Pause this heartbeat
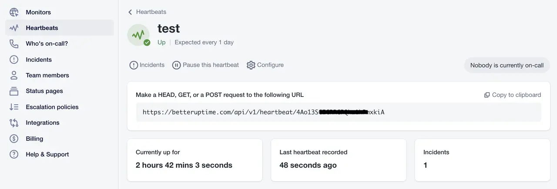Image resolution: width=557 pixels, height=189 pixels. 205,65
